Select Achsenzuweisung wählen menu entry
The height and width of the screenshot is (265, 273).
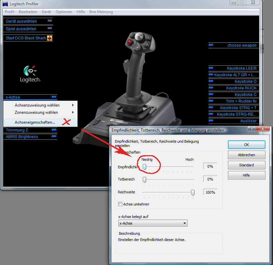(x=40, y=105)
